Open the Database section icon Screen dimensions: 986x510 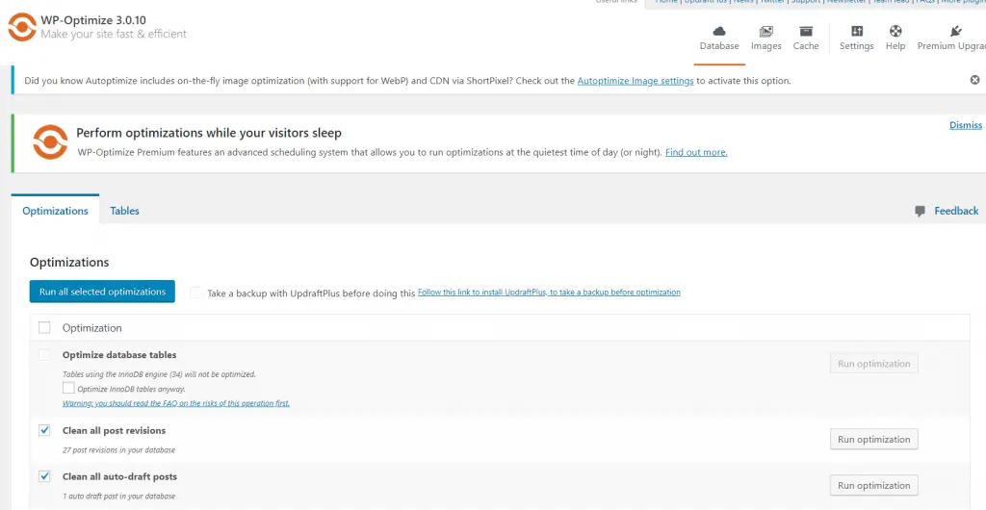[718, 32]
